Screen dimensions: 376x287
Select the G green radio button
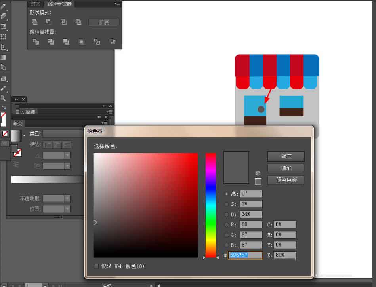point(226,235)
